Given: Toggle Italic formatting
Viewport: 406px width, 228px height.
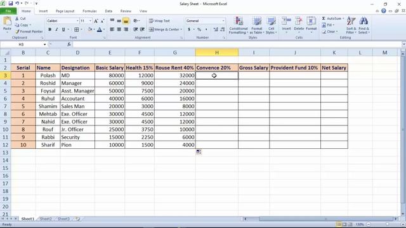Looking at the screenshot, I should click(x=56, y=30).
